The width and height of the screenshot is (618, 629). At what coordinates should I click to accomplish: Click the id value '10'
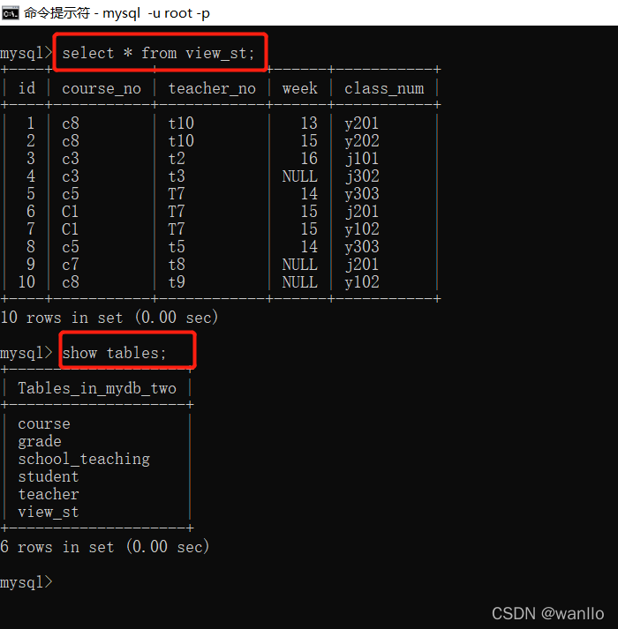[26, 282]
